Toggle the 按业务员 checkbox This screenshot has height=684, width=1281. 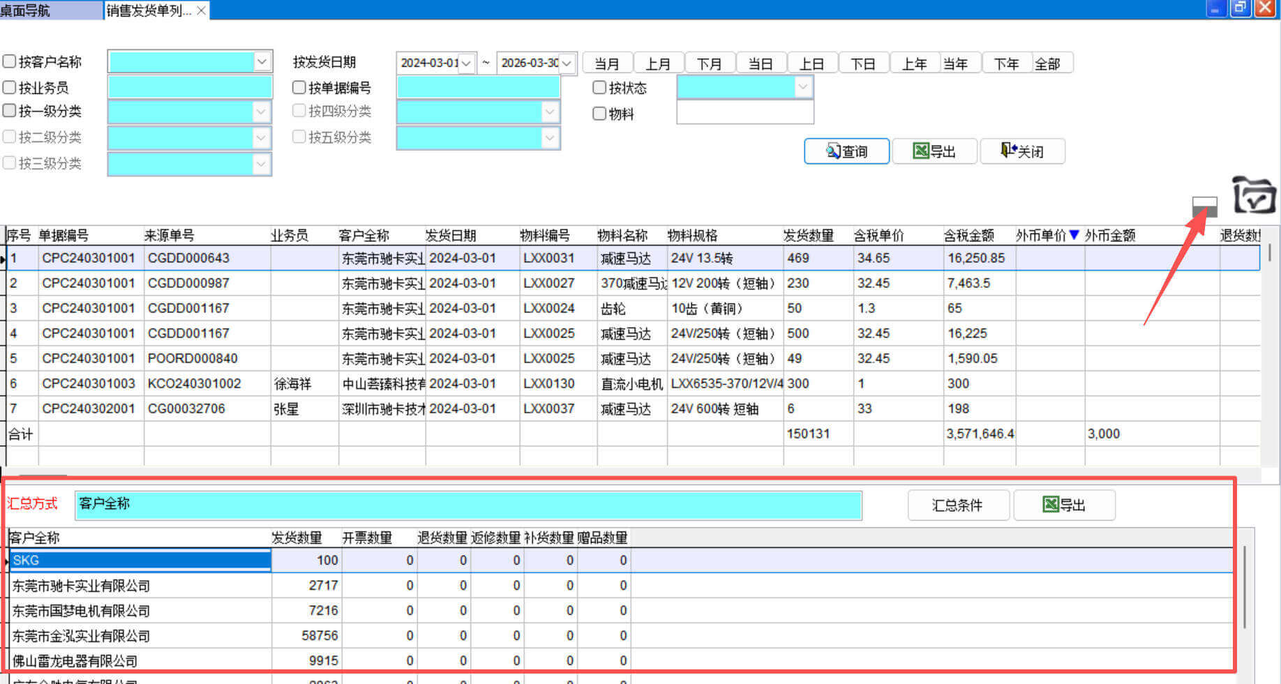(10, 87)
